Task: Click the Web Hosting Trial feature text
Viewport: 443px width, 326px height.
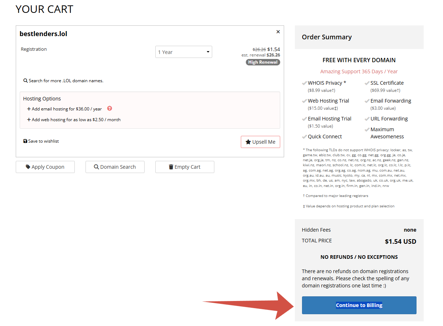Action: [328, 101]
